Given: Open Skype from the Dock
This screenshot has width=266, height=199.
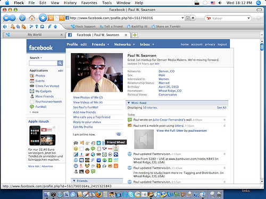Looking at the screenshot, I should 131,194.
